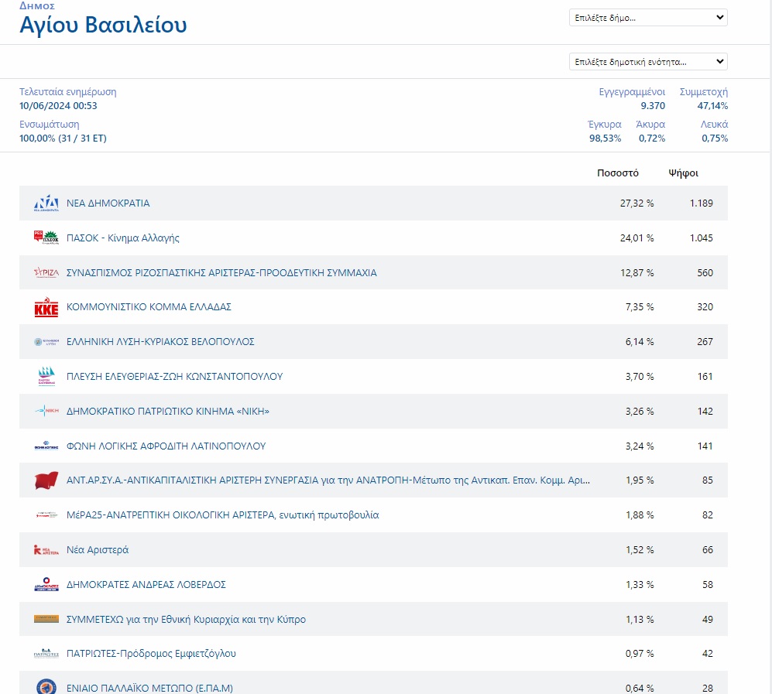The width and height of the screenshot is (772, 694).
Task: Click the Δημοκράτες Λοβέρδος logo
Action: pos(46,584)
